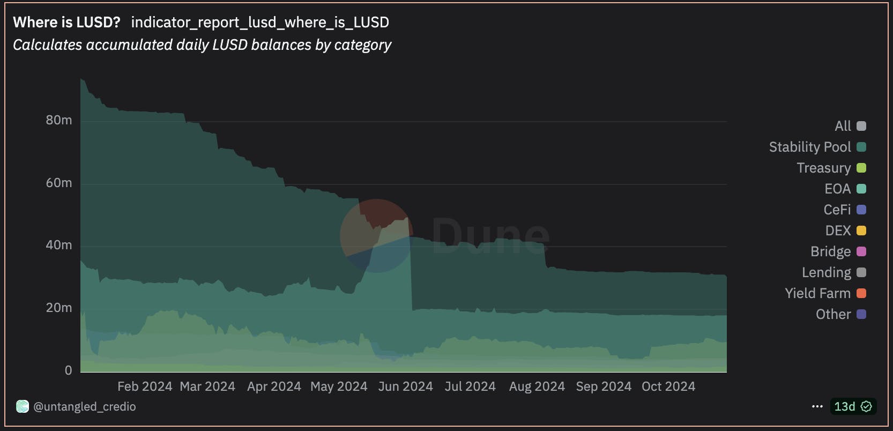Click the 0 y-axis label
Screen dimensions: 893x431
(68, 370)
